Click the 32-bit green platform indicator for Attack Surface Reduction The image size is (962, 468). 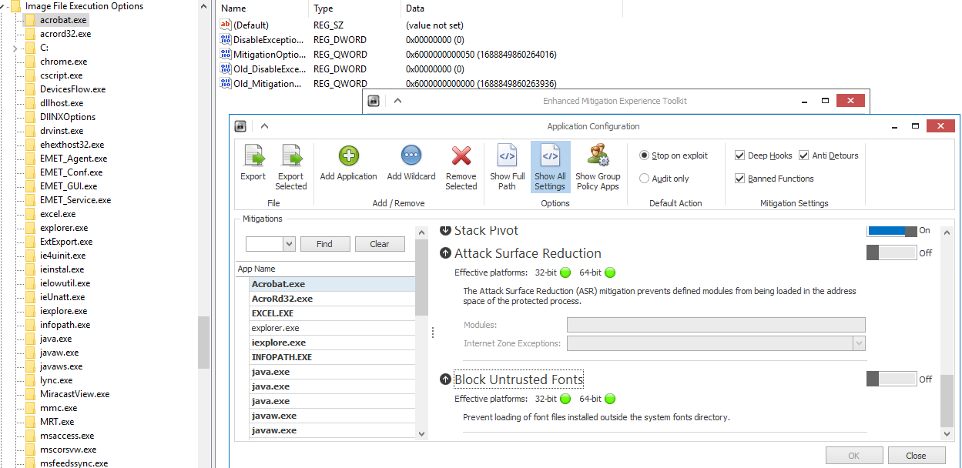pyautogui.click(x=565, y=272)
